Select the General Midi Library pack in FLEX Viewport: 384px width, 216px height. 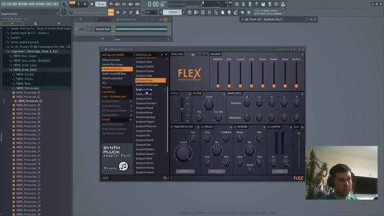112,65
